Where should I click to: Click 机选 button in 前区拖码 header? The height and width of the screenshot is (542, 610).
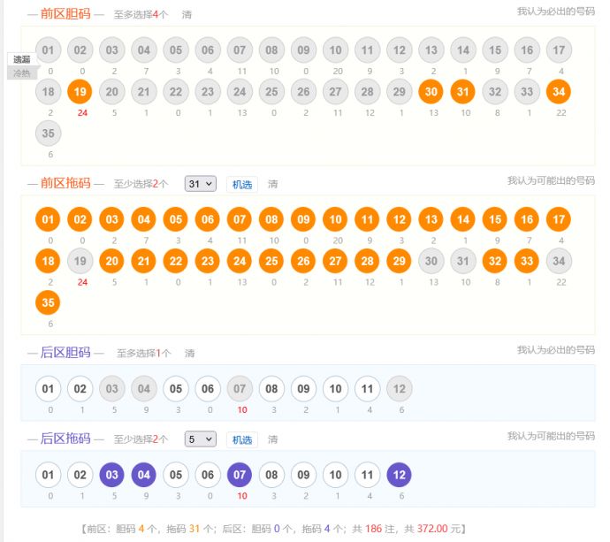click(x=242, y=184)
